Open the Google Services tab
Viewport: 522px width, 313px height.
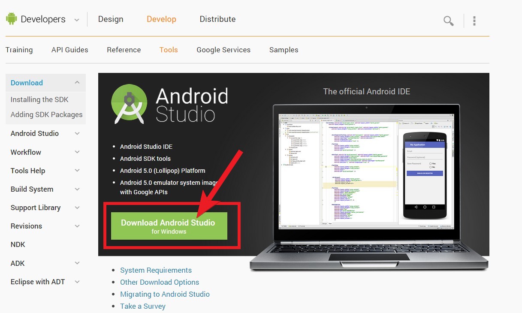tap(223, 50)
